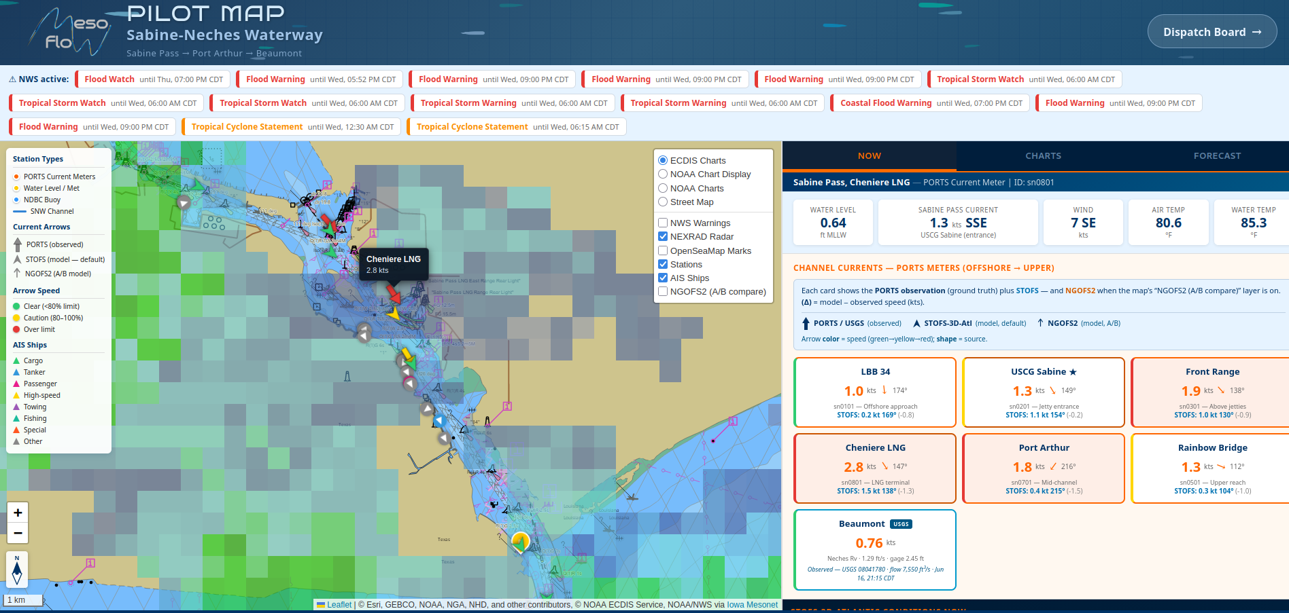1289x613 pixels.
Task: Click the Passenger legend icon
Action: pos(16,384)
